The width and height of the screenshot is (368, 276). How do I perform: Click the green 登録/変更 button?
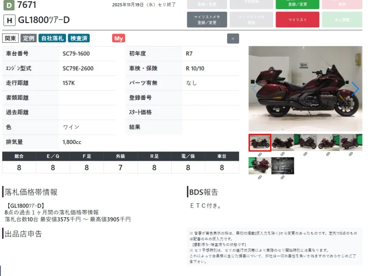point(297,5)
